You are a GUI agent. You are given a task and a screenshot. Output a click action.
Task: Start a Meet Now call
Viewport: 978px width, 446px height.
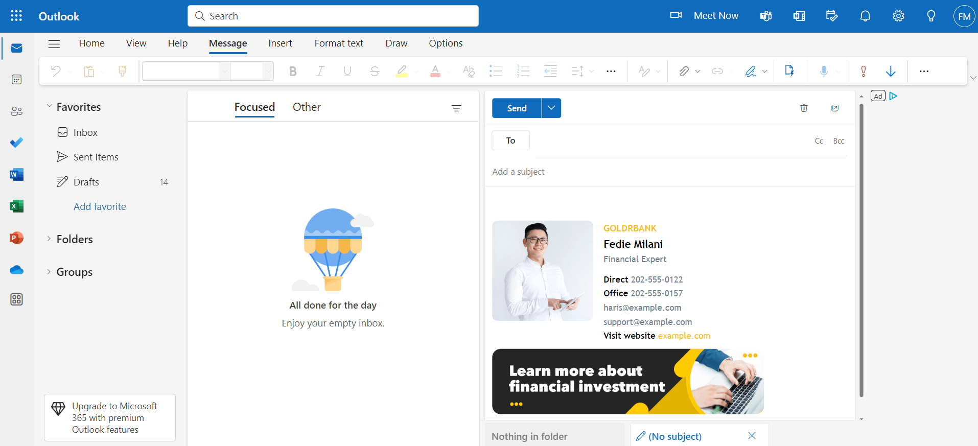(x=704, y=16)
